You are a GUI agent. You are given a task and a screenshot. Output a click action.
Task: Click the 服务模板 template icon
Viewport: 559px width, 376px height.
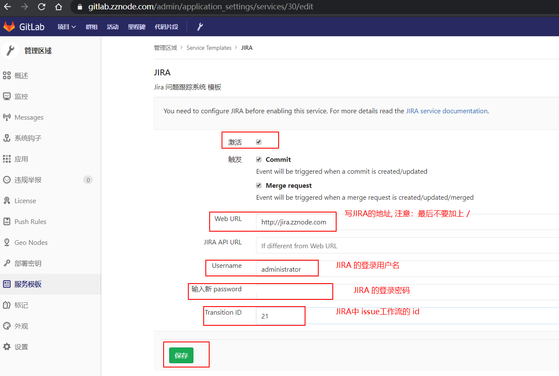pos(7,284)
